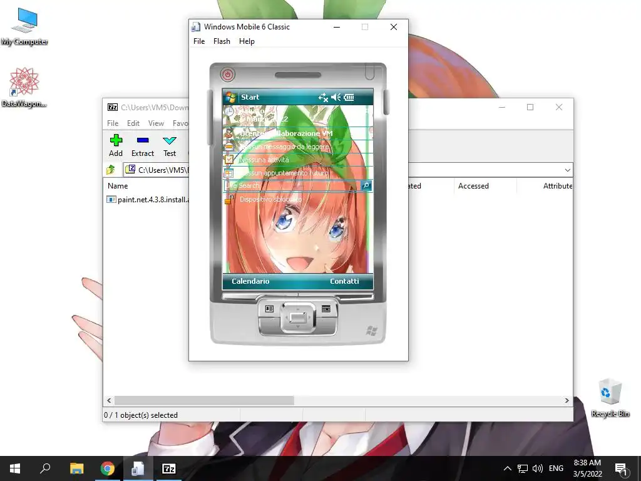Open the Windows Start menu

[x=15, y=468]
